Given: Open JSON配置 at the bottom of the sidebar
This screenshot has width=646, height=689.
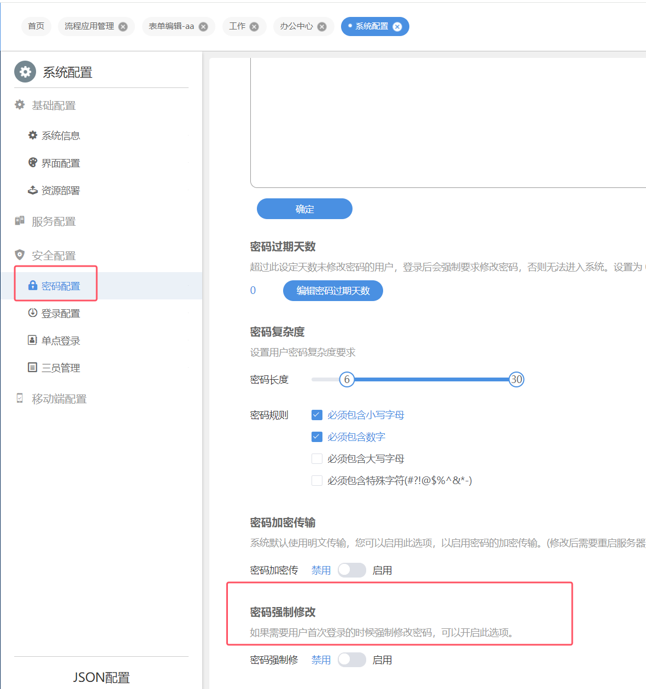Looking at the screenshot, I should coord(102,677).
